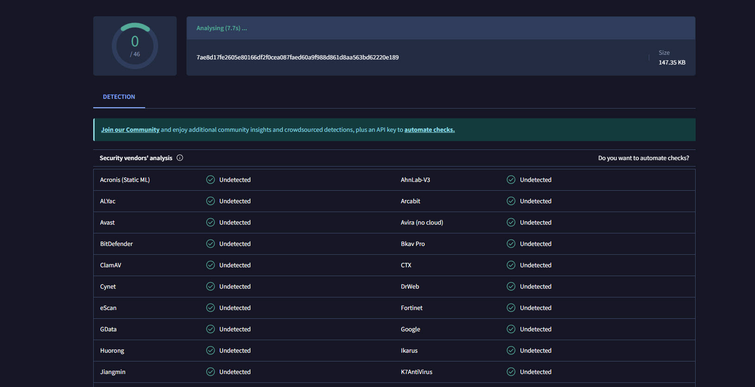Image resolution: width=755 pixels, height=387 pixels.
Task: Click the Google undetected checkmark icon
Action: coord(511,329)
